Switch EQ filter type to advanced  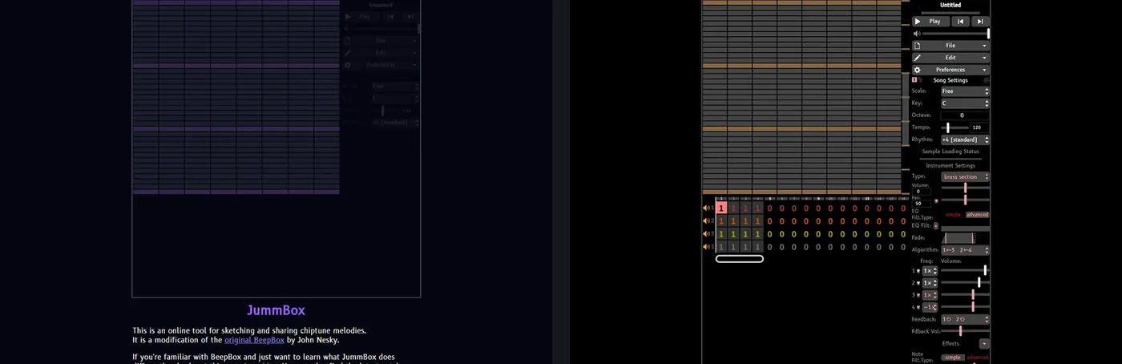(977, 215)
